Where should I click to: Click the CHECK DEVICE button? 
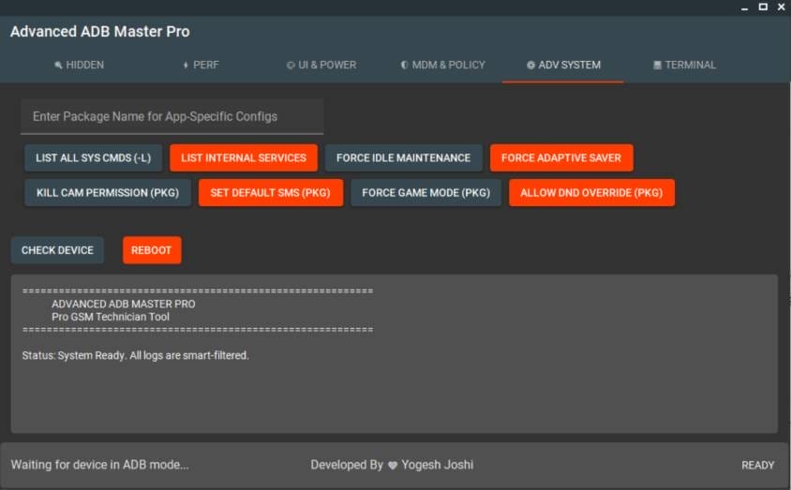pos(57,250)
